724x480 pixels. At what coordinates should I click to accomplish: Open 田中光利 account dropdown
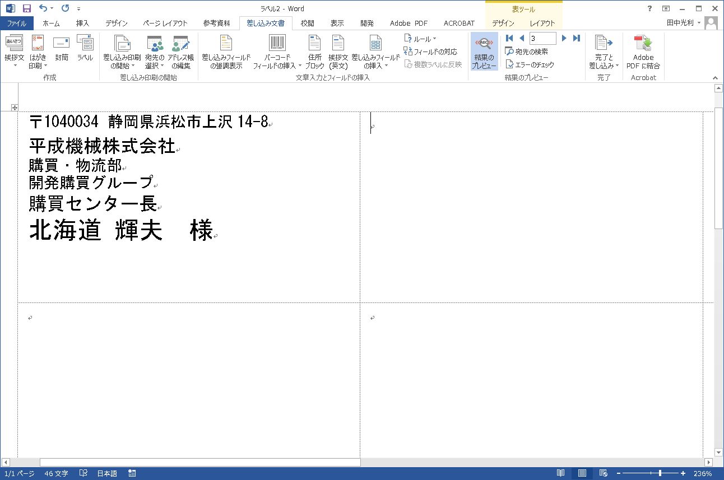click(x=683, y=23)
